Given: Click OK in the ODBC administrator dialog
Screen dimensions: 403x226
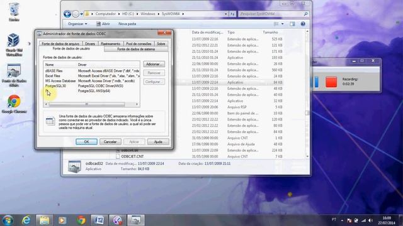Looking at the screenshot, I should tap(86, 142).
